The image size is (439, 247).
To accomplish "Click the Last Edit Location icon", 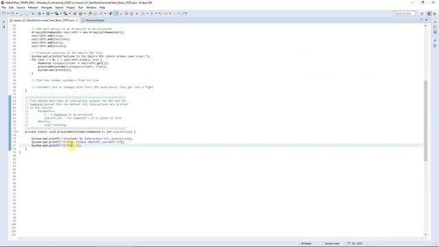I will (x=161, y=14).
